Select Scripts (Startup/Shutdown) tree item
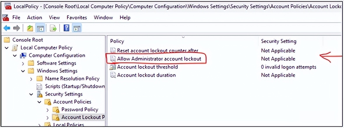 [75, 86]
